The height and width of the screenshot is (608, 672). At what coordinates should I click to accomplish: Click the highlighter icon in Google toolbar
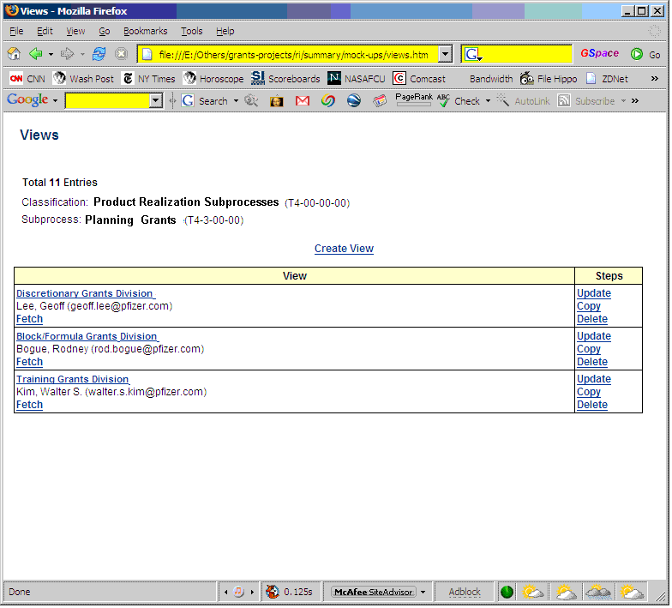point(251,101)
